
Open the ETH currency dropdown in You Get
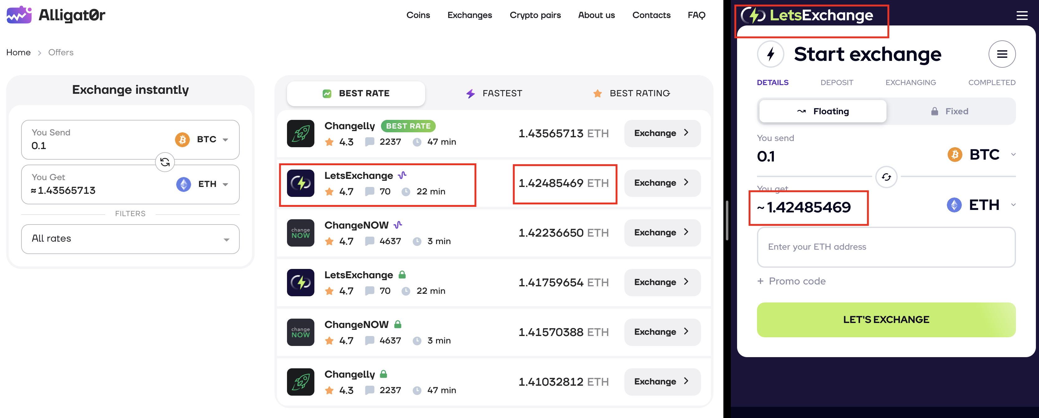[x=203, y=184]
